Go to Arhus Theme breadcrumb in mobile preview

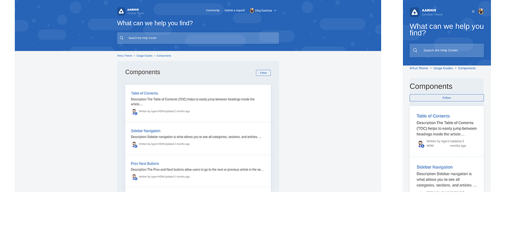pos(418,68)
